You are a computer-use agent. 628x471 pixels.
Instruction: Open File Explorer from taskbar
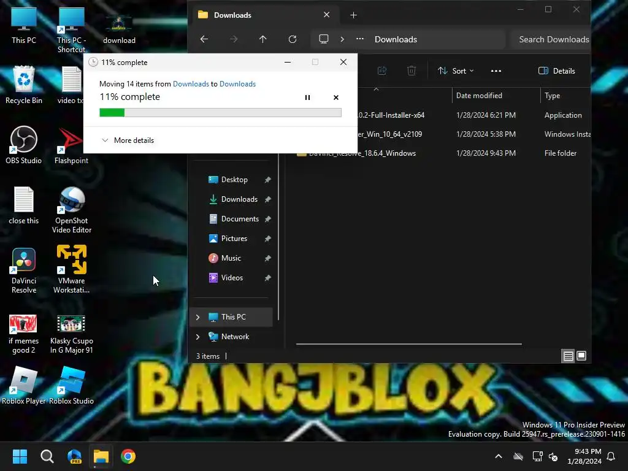point(101,456)
